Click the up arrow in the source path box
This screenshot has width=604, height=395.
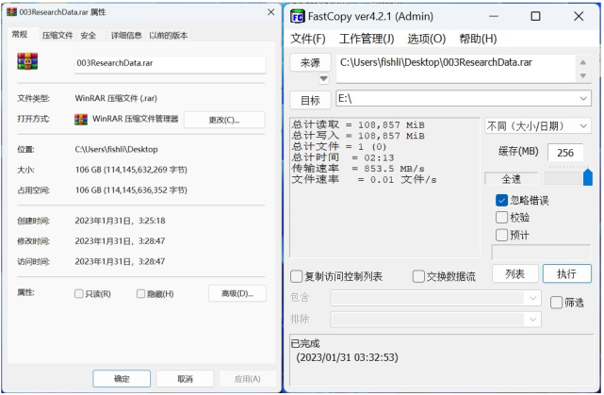coord(583,62)
